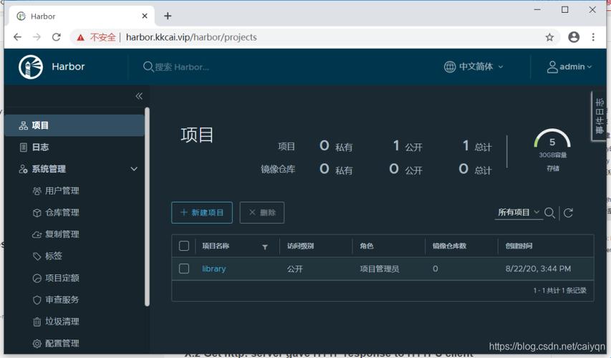The height and width of the screenshot is (358, 611).
Task: Click the not-secure warning icon
Action: pyautogui.click(x=81, y=37)
